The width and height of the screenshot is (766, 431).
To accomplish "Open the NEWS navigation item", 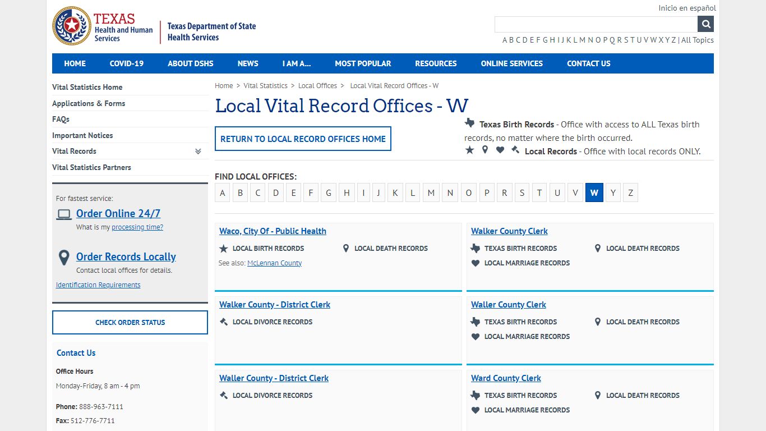I will point(248,63).
